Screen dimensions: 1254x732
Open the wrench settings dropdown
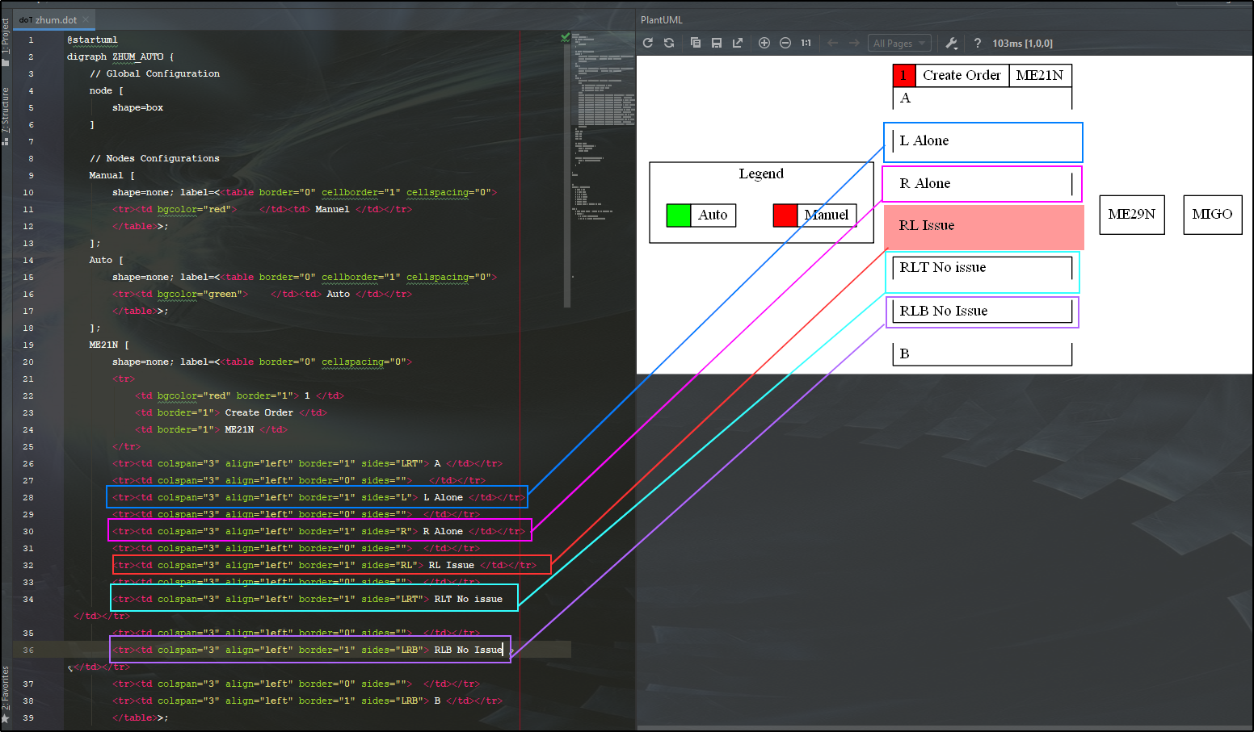[952, 43]
